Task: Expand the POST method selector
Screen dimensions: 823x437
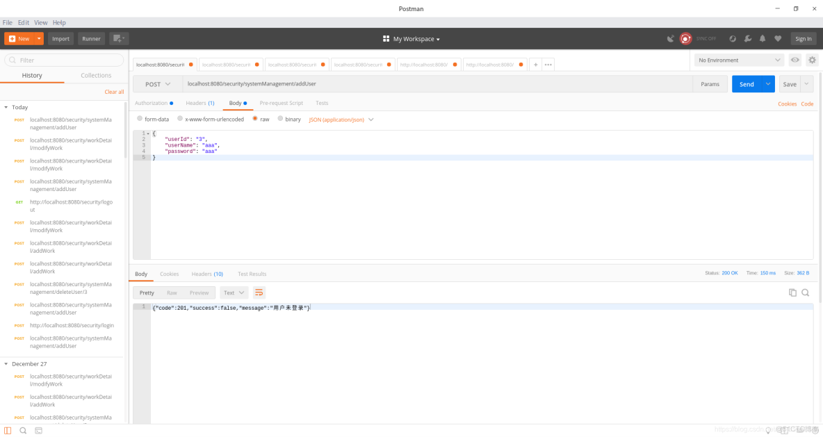Action: tap(157, 83)
